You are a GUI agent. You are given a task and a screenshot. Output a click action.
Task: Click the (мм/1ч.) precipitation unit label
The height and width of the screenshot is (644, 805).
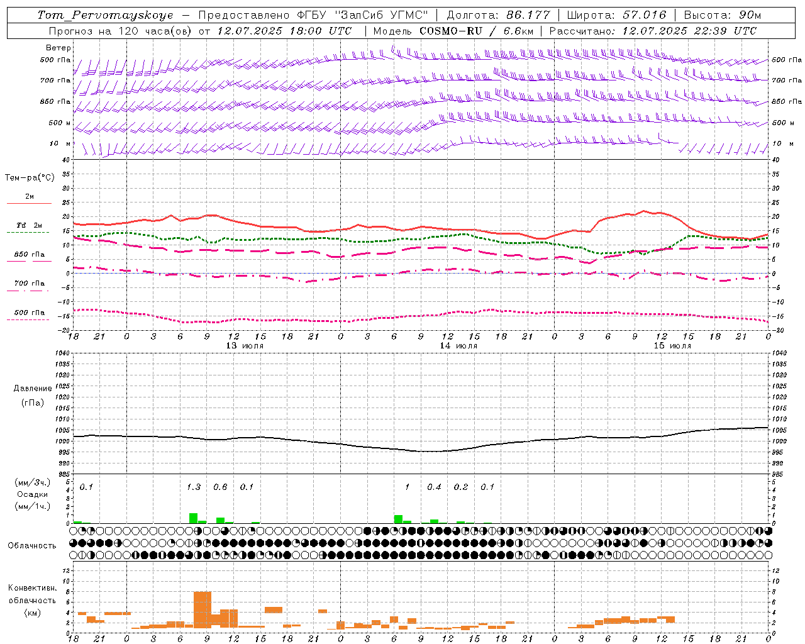point(33,506)
